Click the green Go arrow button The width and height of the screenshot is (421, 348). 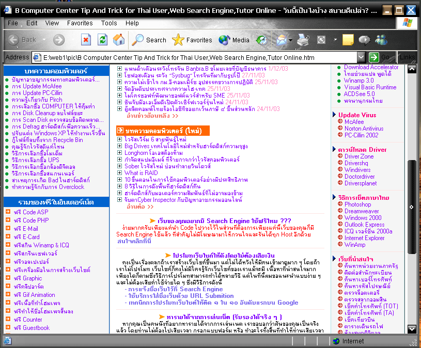tap(374, 57)
